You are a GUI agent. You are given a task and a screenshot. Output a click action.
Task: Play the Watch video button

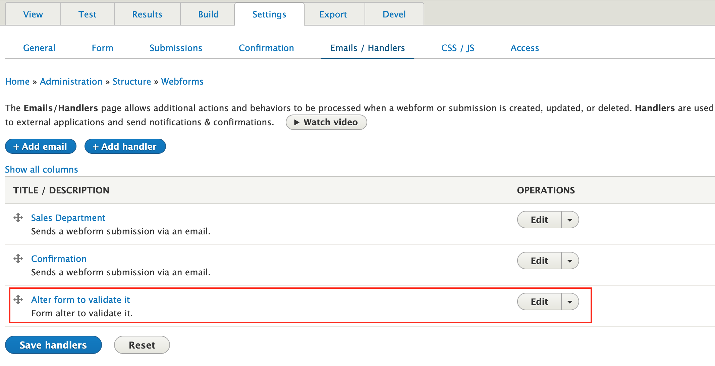click(326, 122)
